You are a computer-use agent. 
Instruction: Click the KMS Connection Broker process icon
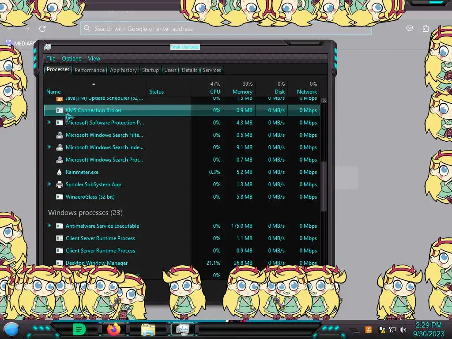click(60, 110)
